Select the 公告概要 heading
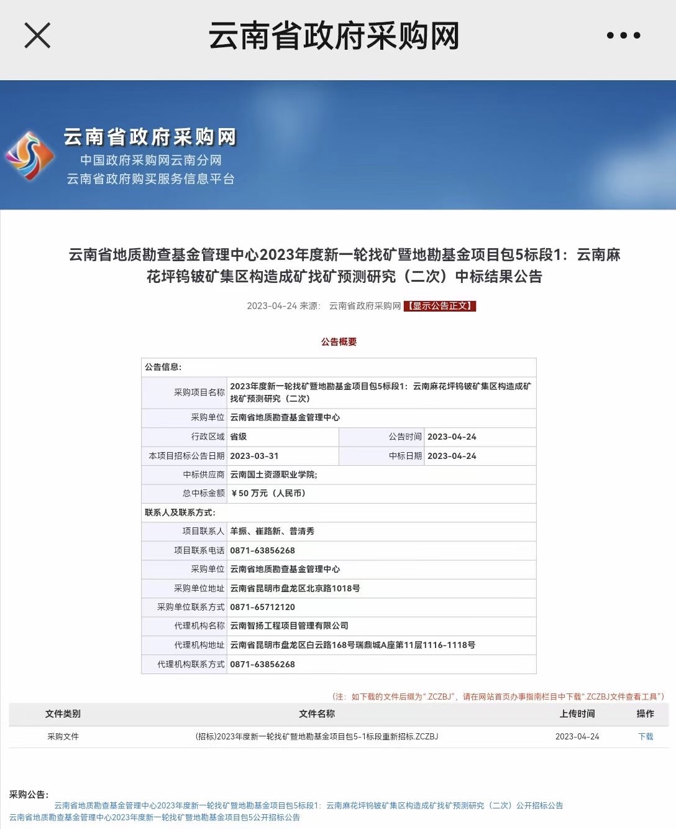 click(339, 342)
